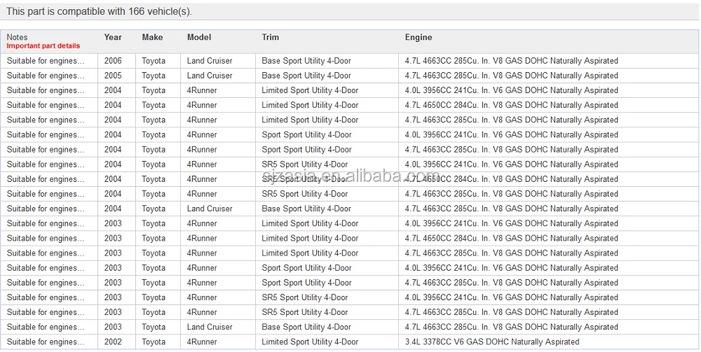This screenshot has height=352, width=701.
Task: Click the 2005 year cell
Action: click(113, 76)
